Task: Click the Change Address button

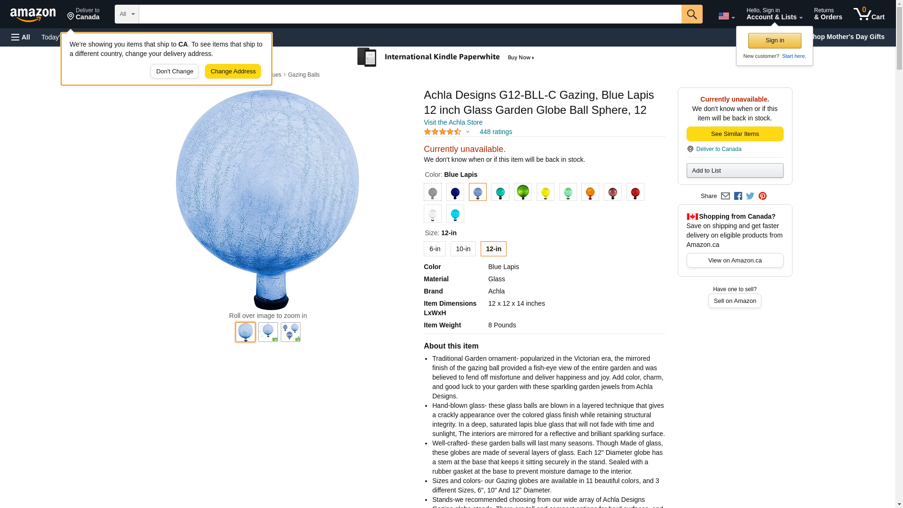Action: 233,71
